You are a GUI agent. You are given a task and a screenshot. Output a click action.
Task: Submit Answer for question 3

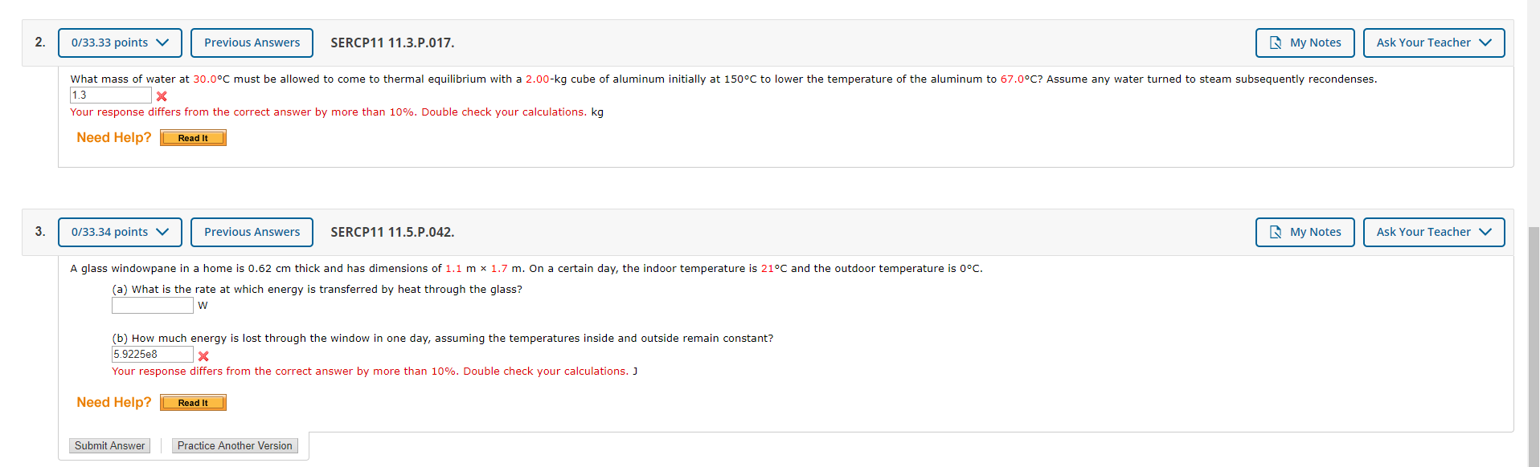click(110, 445)
